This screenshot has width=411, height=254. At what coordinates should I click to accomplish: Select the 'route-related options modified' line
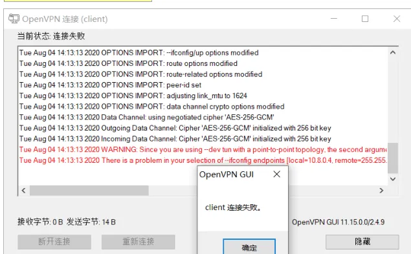140,74
